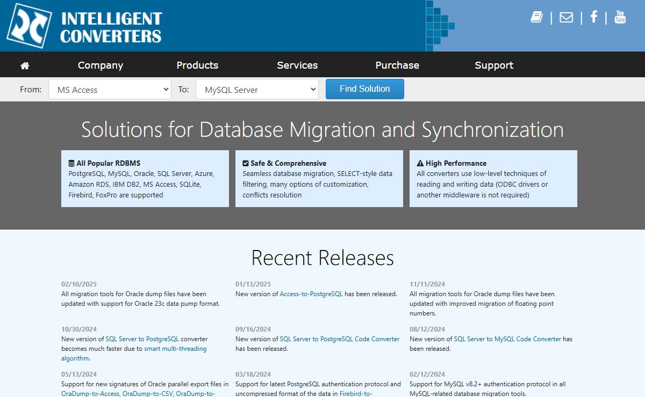Go to home via house icon

[25, 65]
